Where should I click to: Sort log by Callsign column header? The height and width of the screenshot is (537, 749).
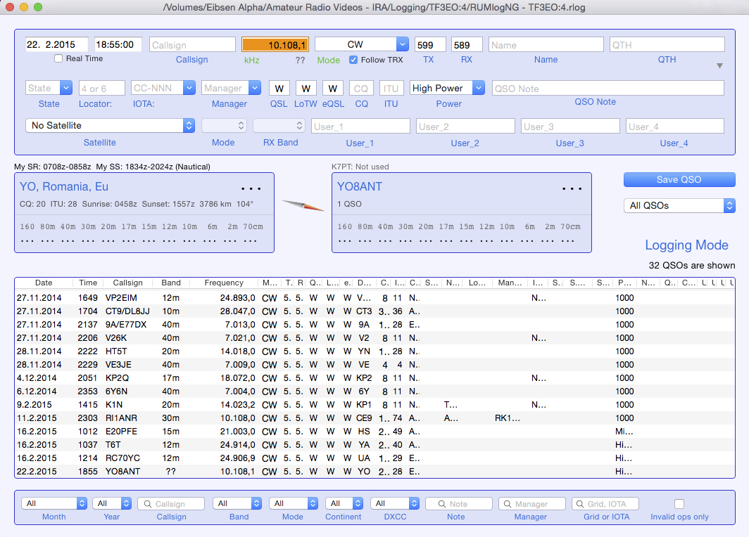tap(127, 283)
